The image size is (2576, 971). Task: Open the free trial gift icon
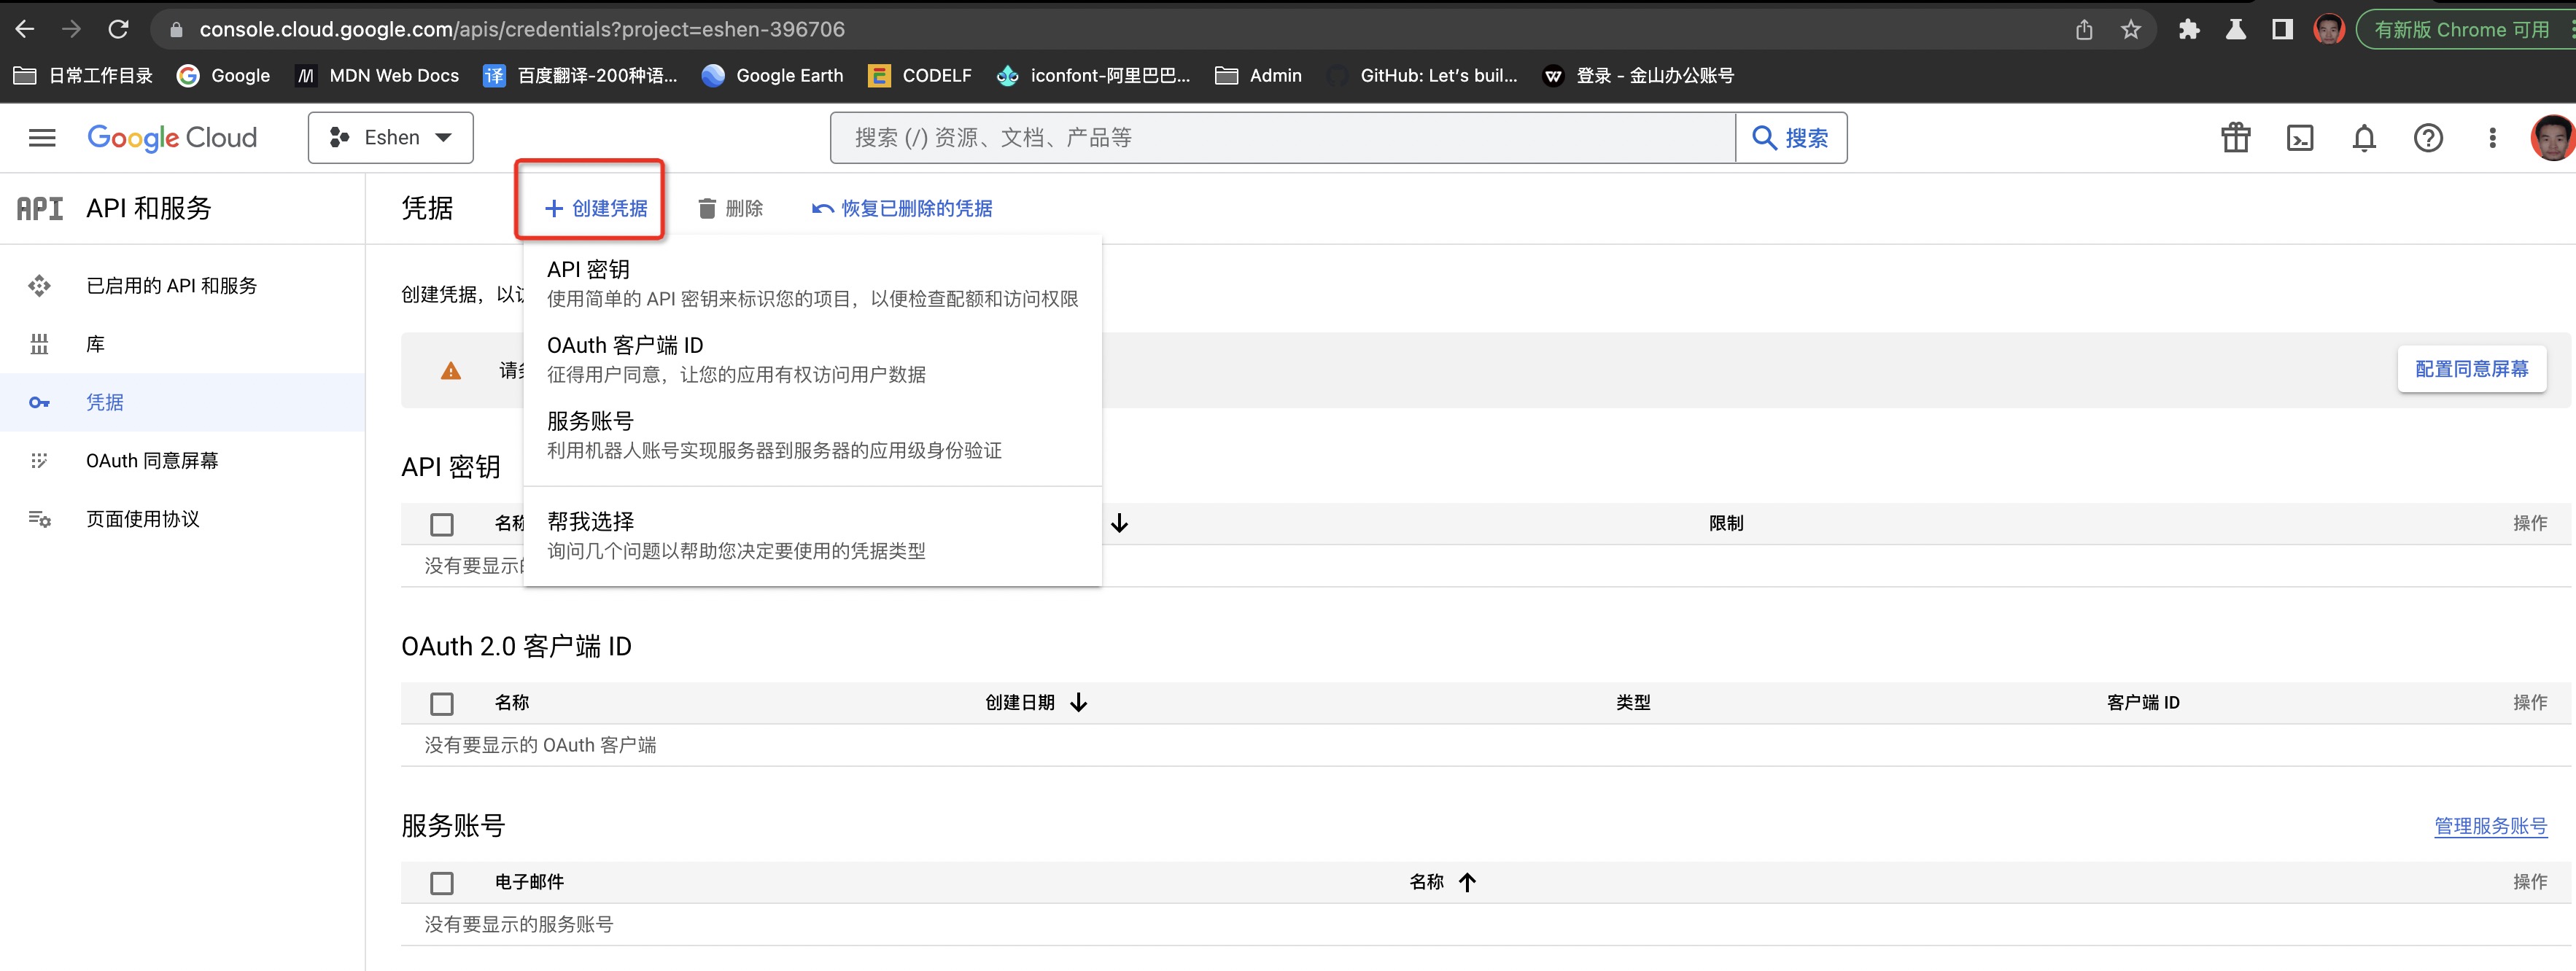[x=2236, y=138]
